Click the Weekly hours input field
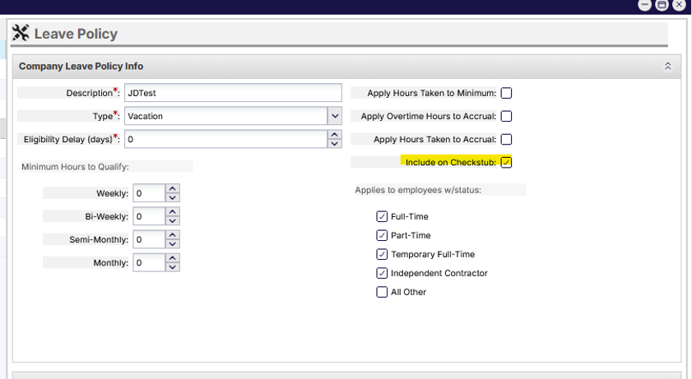Screen dimensions: 692x379 click(149, 193)
